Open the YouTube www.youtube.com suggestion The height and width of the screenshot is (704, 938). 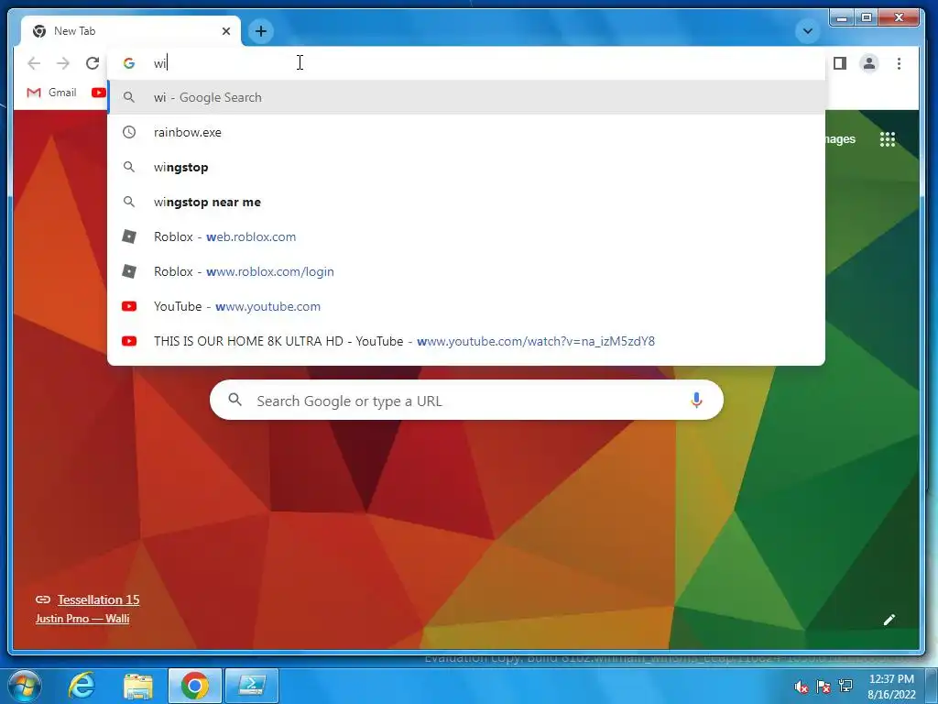[x=466, y=306]
